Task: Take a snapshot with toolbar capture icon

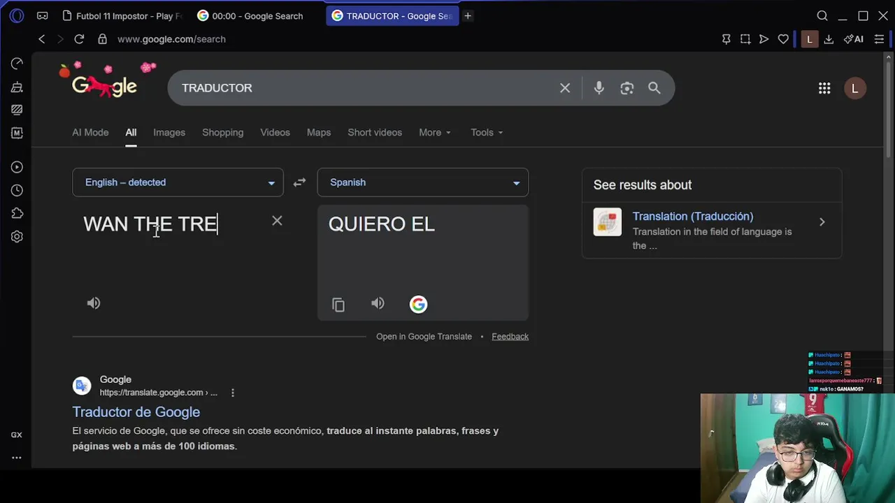Action: point(745,39)
